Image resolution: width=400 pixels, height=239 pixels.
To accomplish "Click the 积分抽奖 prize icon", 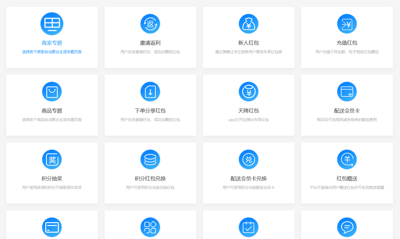I will pyautogui.click(x=52, y=159).
